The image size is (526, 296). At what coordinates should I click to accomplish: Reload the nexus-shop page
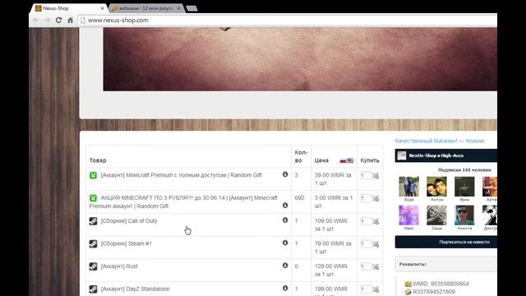58,20
